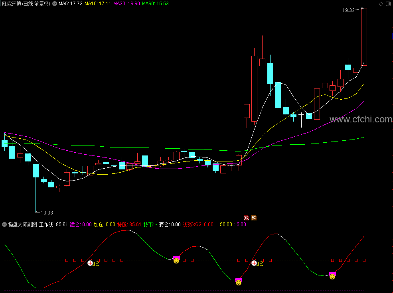Open the 涨 badge icon

click(247, 218)
